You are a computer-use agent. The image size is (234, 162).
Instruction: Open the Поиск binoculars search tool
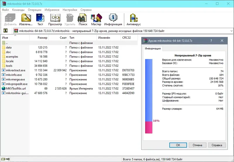coord(82,18)
